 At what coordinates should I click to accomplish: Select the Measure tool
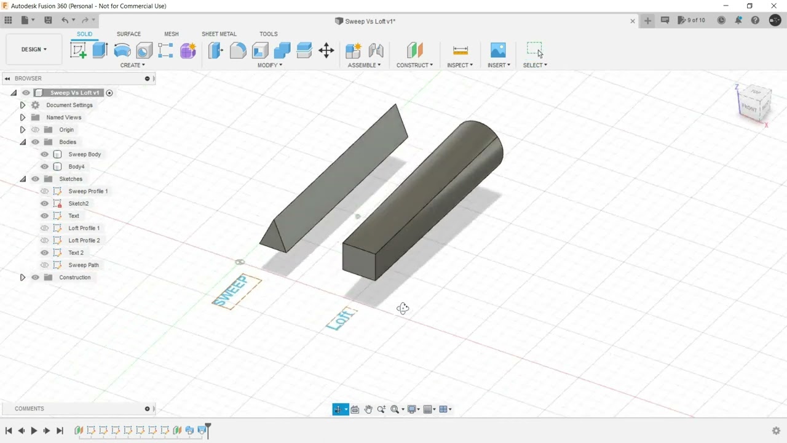click(460, 50)
